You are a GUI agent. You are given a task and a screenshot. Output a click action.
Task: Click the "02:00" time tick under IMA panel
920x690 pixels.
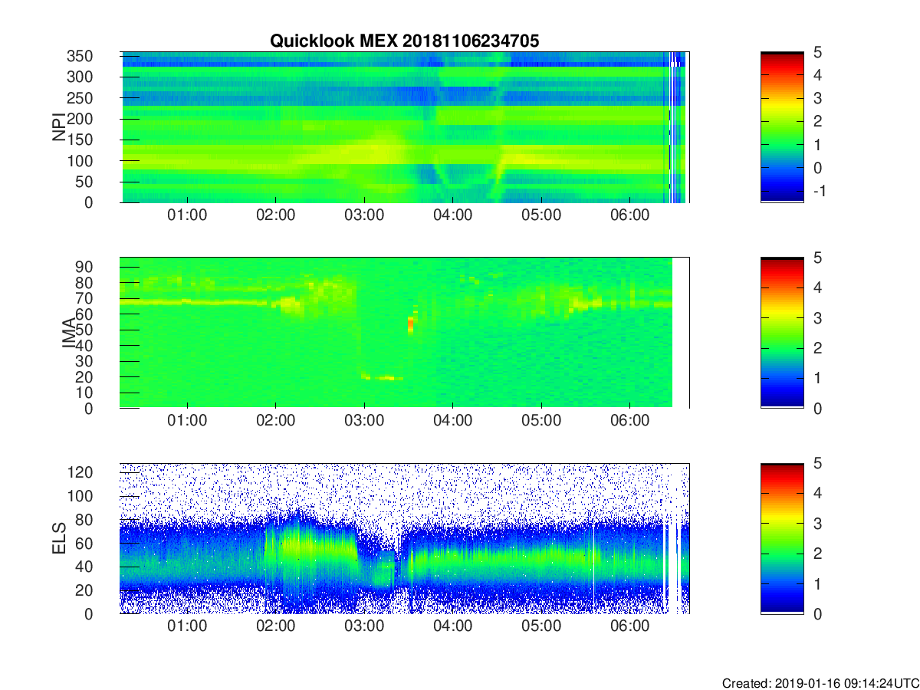(x=275, y=421)
